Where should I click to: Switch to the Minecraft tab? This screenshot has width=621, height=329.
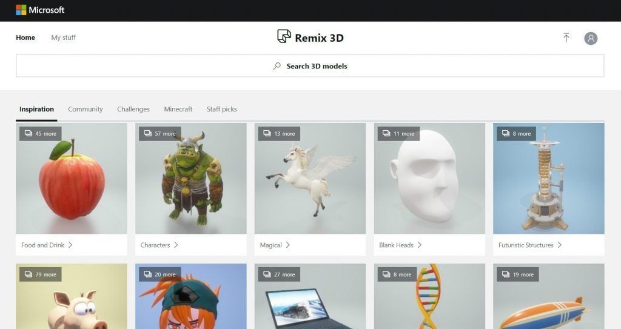coord(178,109)
